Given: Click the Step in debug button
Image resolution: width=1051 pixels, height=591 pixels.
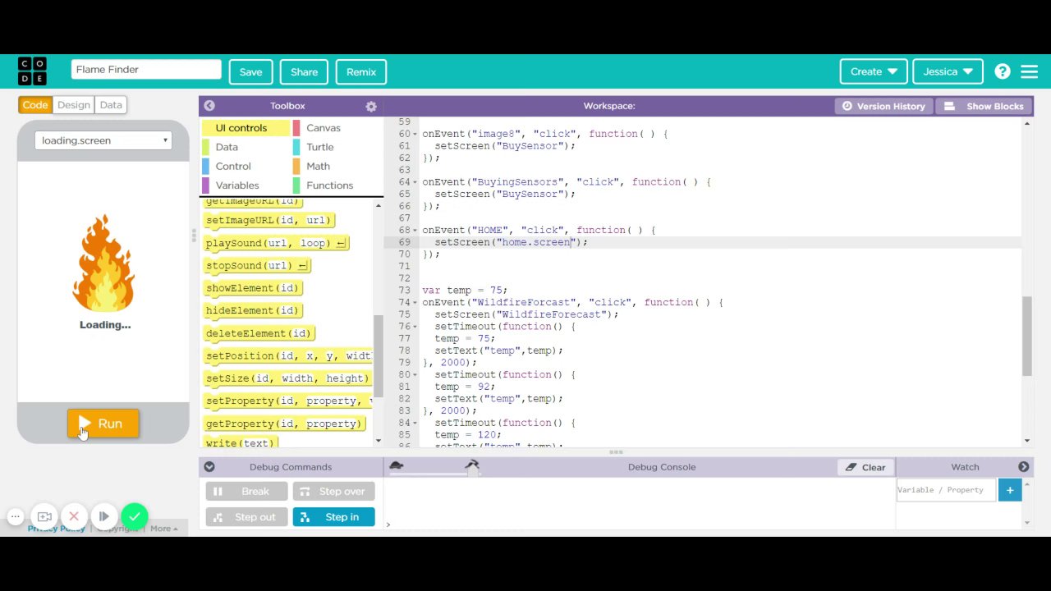Looking at the screenshot, I should (x=333, y=517).
